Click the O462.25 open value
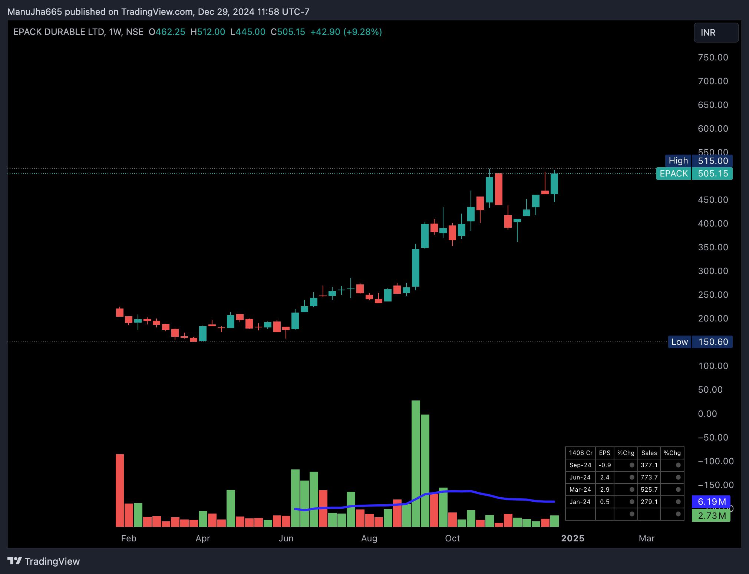Screen dimensions: 749x574 tap(167, 32)
